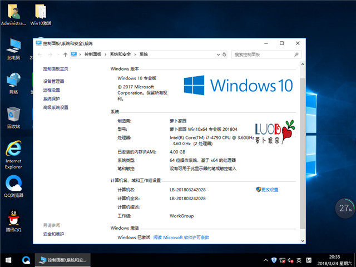Open the clock showing 20:35

click(335, 260)
